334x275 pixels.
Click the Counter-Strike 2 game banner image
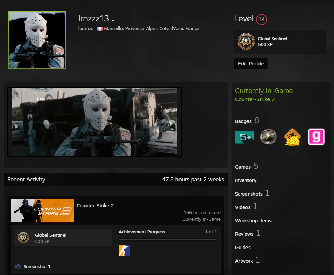coord(42,211)
